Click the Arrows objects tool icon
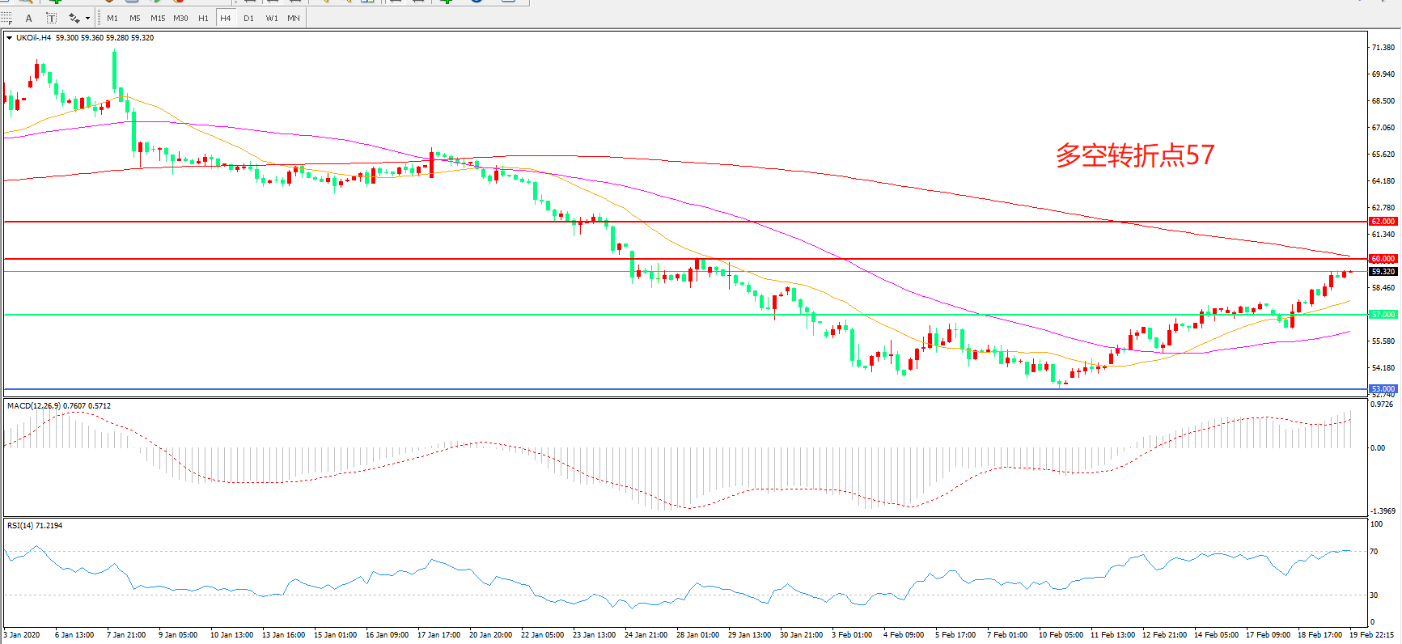The width and height of the screenshot is (1402, 644). 74,18
